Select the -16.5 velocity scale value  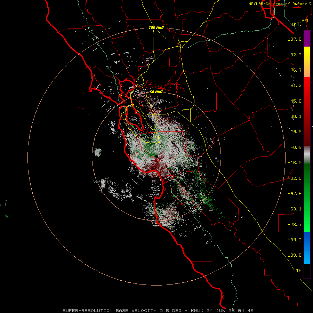tap(295, 163)
